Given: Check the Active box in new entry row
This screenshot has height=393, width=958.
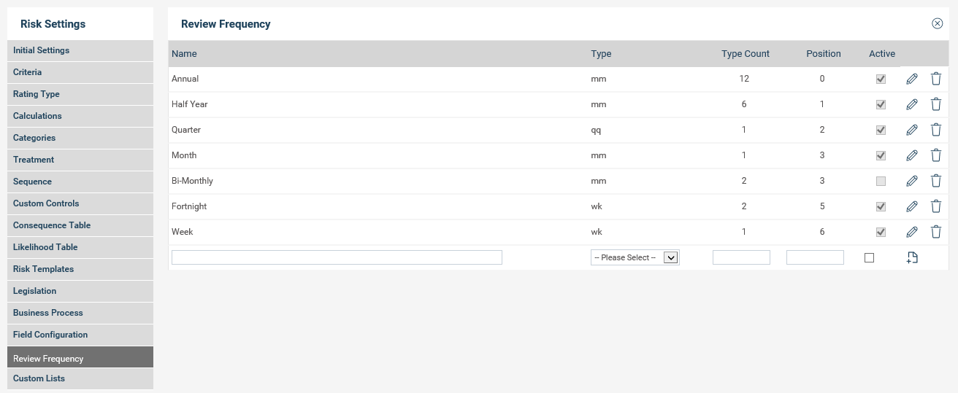Looking at the screenshot, I should pyautogui.click(x=869, y=257).
